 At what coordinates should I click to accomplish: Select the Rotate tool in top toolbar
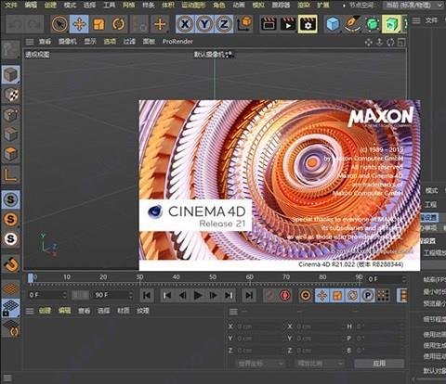click(x=118, y=24)
